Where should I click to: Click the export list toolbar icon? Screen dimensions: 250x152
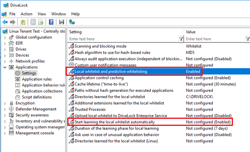tap(41, 22)
